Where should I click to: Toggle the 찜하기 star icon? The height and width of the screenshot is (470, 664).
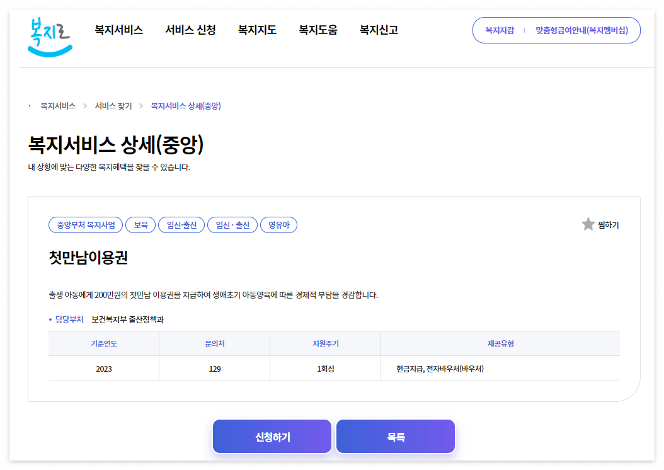pos(588,224)
